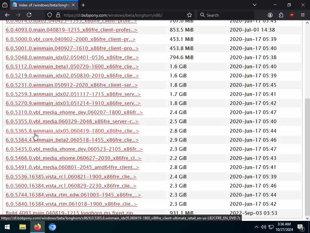Screen dimensions: 310x233
Task: Open 6.0.5355.0.vbl_media.060329-2048 link
Action: [x=72, y=121]
